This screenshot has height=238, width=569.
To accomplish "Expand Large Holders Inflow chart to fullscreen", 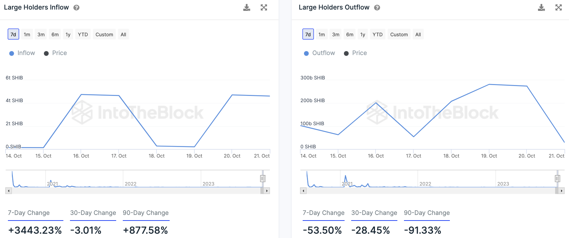I will coord(264,8).
